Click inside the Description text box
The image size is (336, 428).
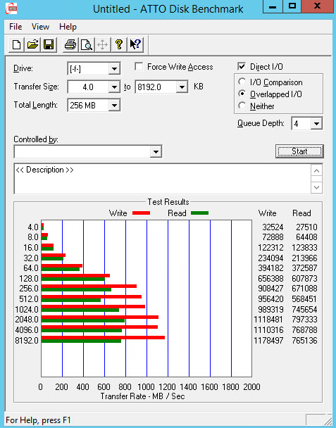click(x=163, y=179)
